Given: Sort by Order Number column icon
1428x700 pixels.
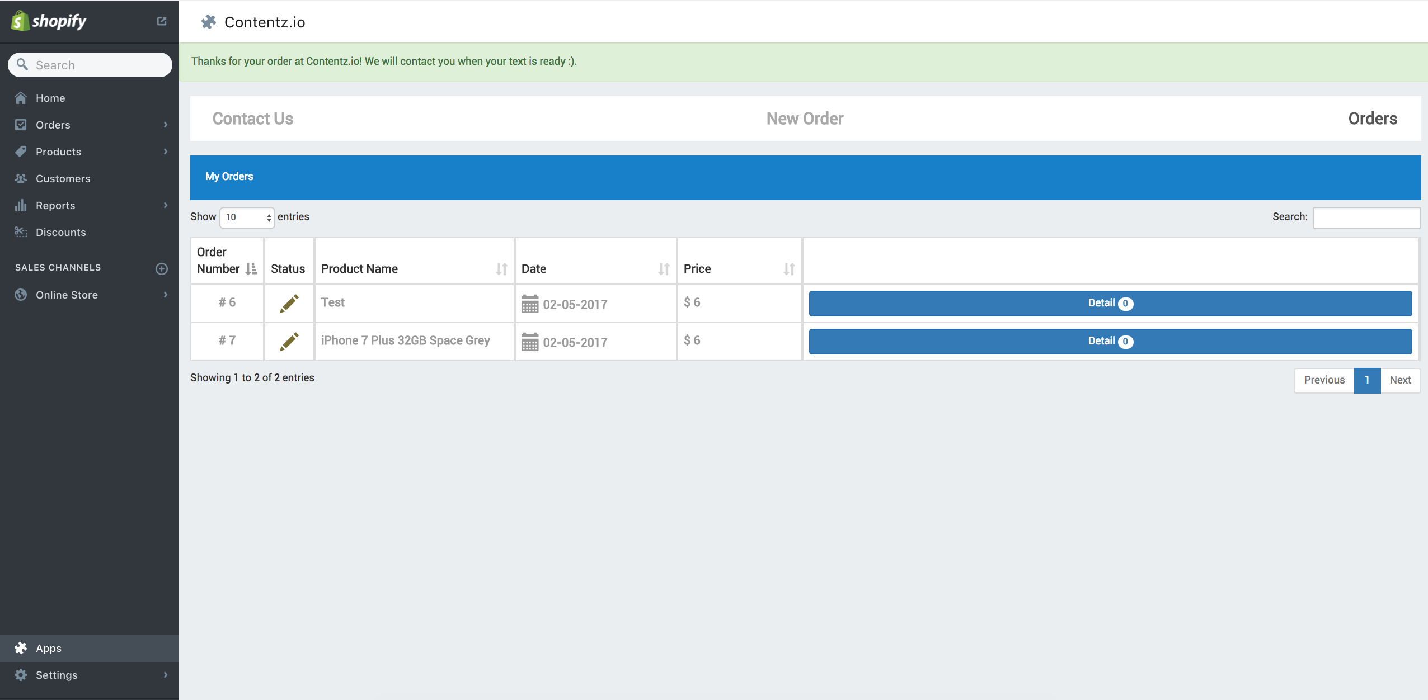Looking at the screenshot, I should (x=251, y=269).
